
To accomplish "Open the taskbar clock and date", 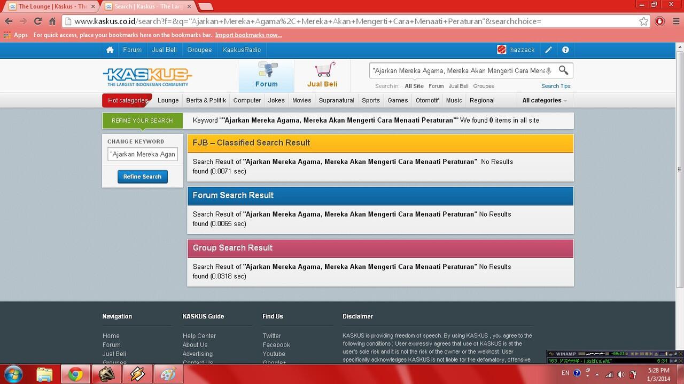I will (x=658, y=374).
